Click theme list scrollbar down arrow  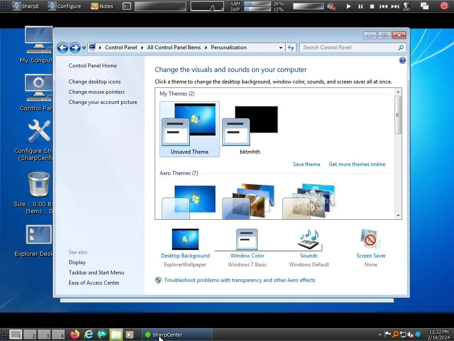pos(398,215)
